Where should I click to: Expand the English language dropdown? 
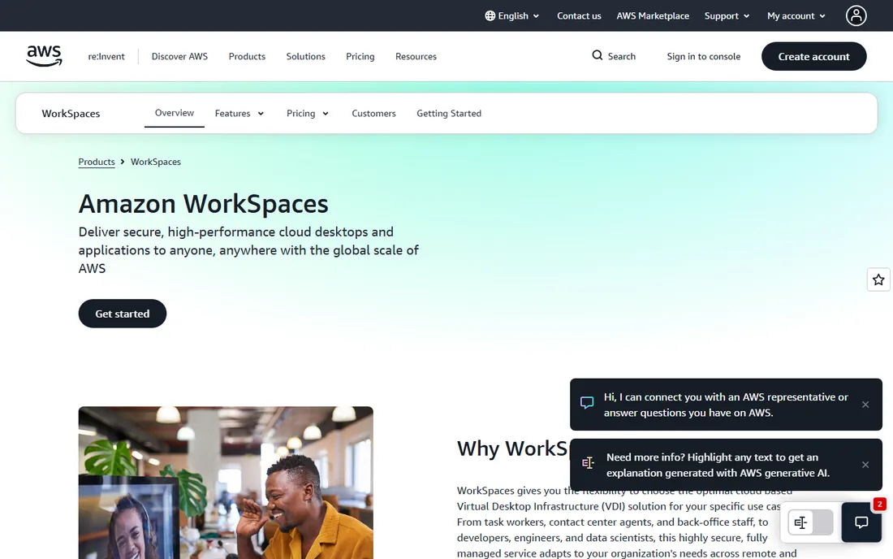click(x=512, y=16)
